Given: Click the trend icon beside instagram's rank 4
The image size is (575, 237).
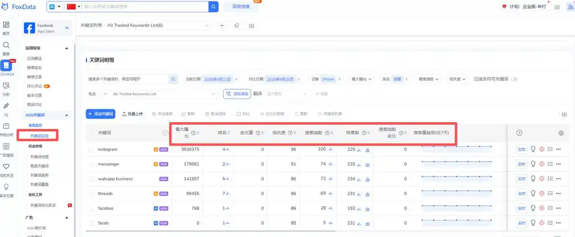Looking at the screenshot, I should (227, 150).
